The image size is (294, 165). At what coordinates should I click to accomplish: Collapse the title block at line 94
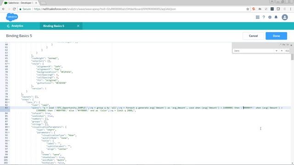9,141
